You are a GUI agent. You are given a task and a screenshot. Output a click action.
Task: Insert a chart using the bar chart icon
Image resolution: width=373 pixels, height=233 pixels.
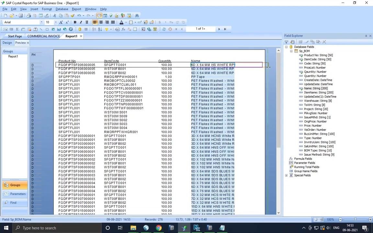59,29
